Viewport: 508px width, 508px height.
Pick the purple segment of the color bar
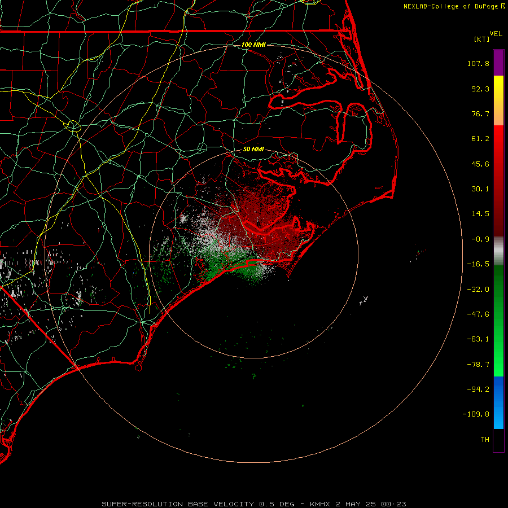point(498,63)
